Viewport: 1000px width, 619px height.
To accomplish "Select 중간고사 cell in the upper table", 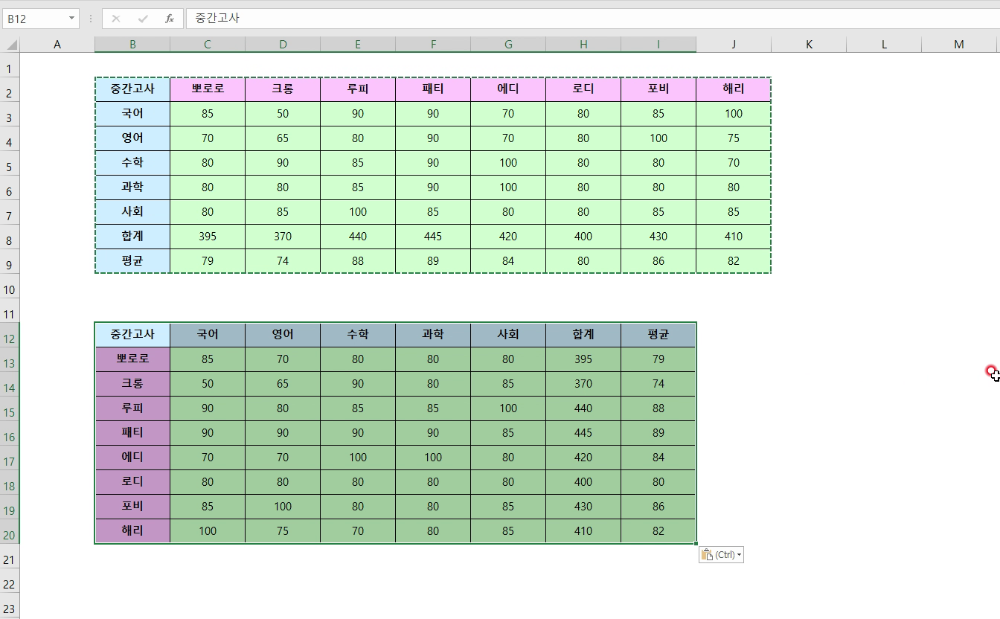I will point(132,89).
